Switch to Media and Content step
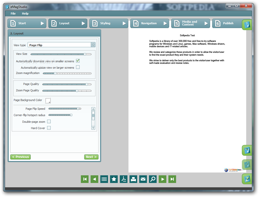259x197 pixels. click(x=191, y=23)
